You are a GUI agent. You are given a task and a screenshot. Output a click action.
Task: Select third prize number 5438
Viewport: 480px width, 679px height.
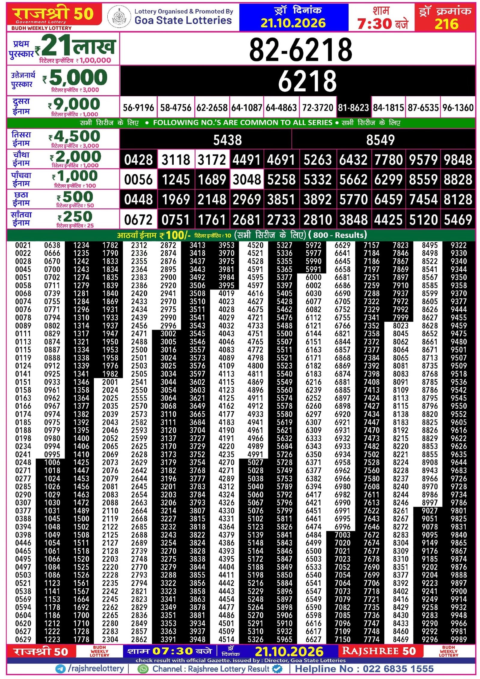[x=227, y=140]
